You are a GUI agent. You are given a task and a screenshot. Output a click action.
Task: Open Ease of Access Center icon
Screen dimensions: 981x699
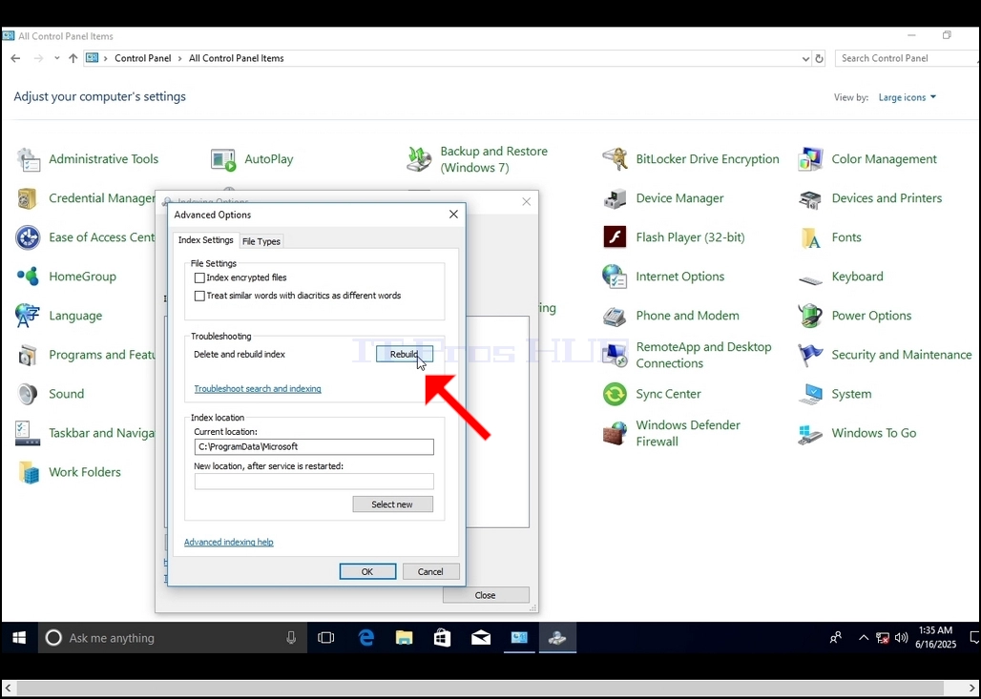point(29,237)
